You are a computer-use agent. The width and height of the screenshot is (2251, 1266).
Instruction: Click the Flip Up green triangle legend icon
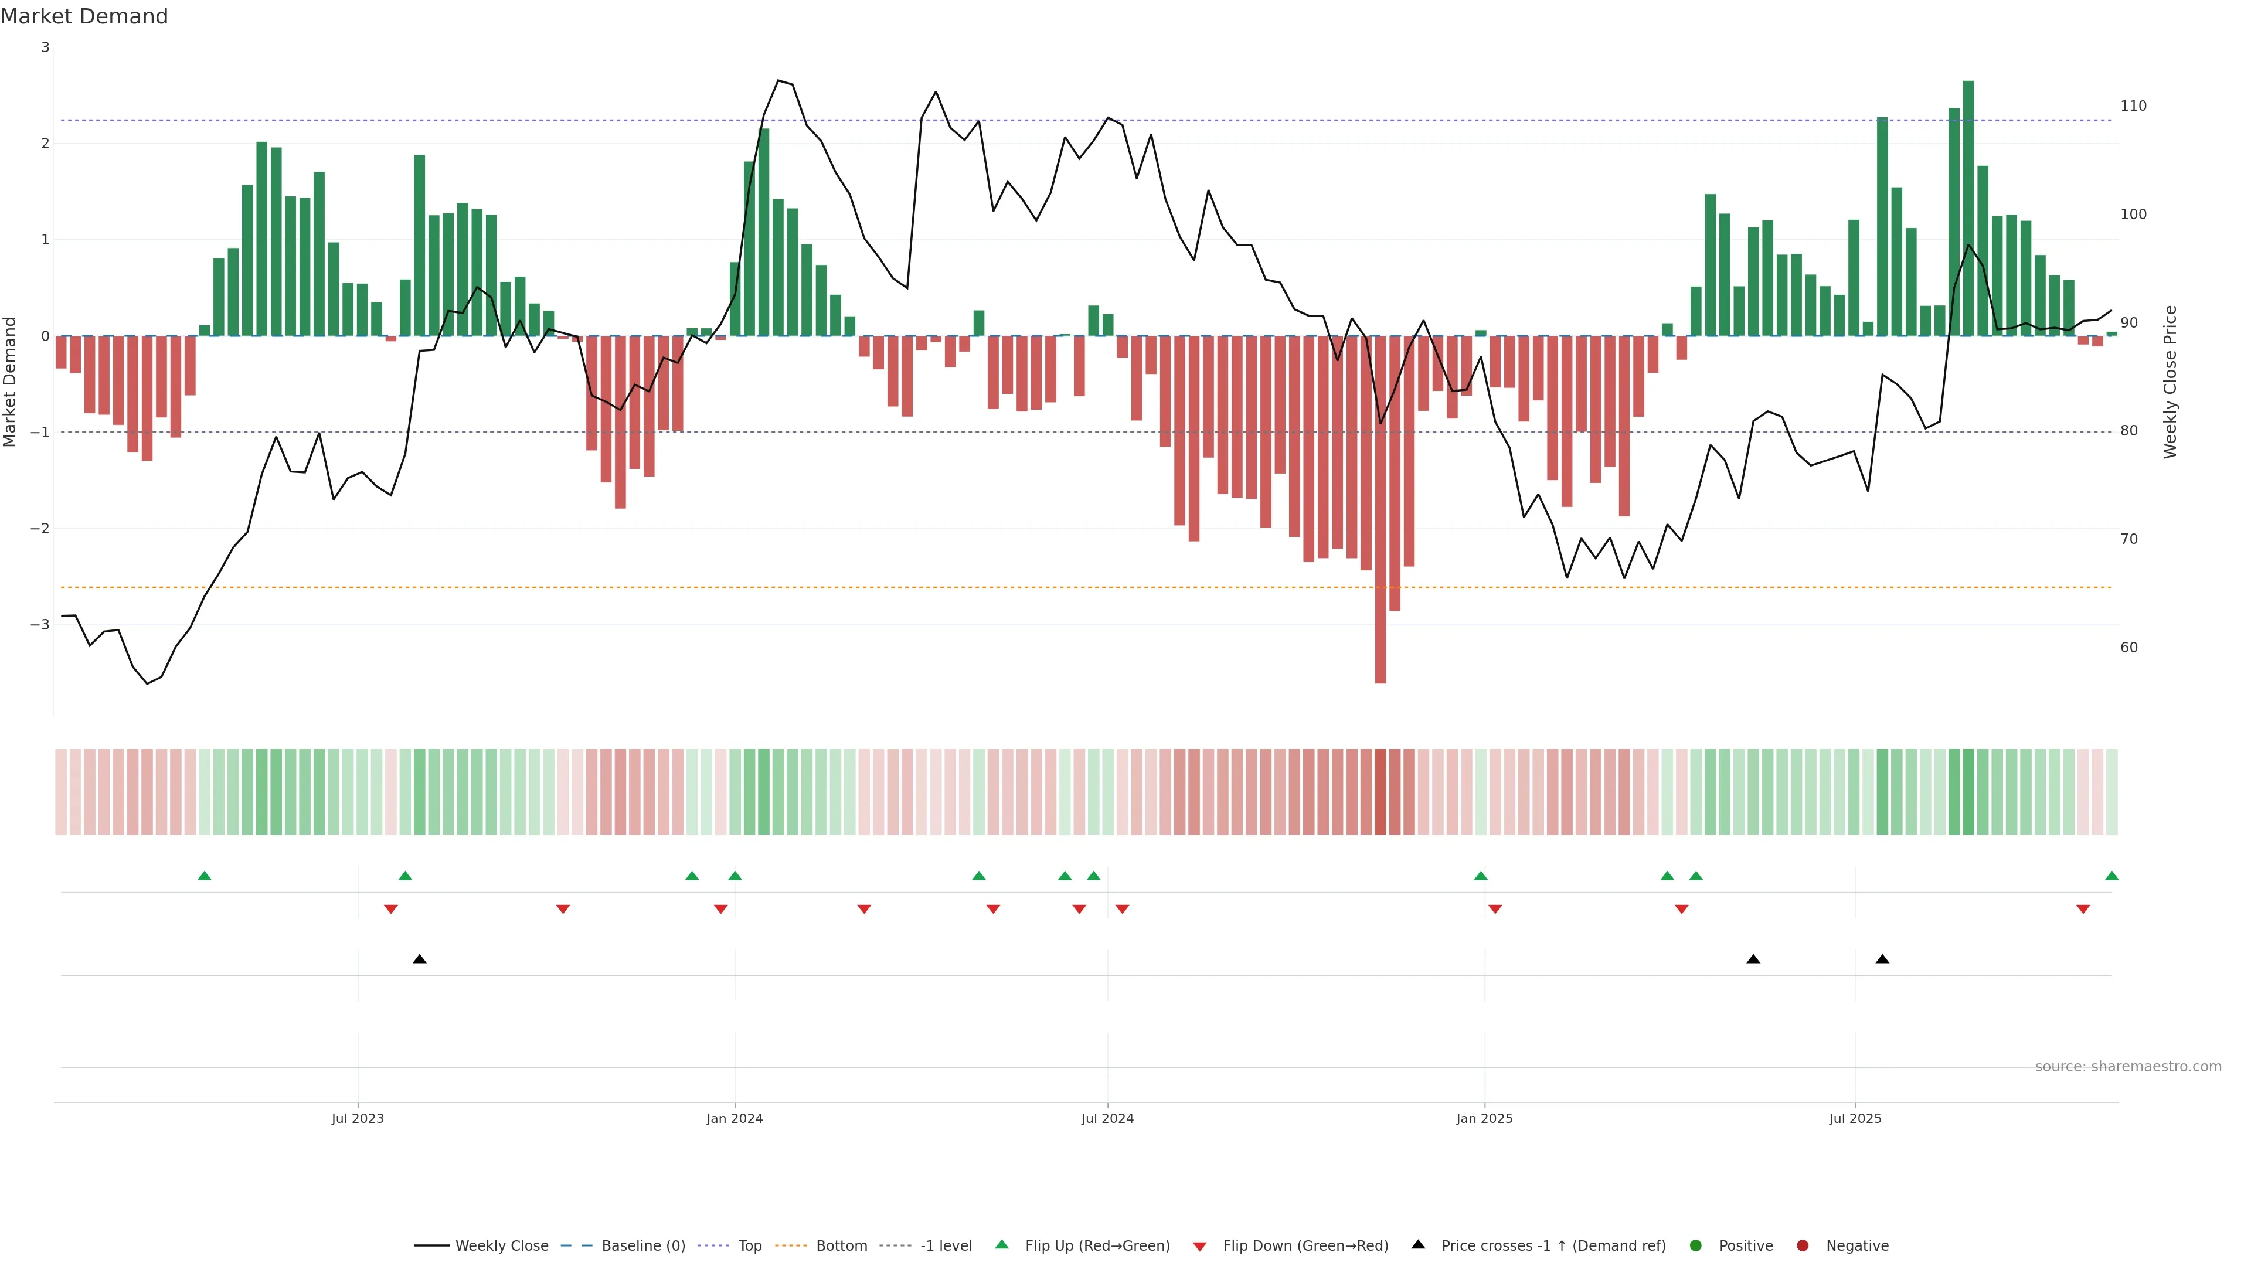(1001, 1244)
